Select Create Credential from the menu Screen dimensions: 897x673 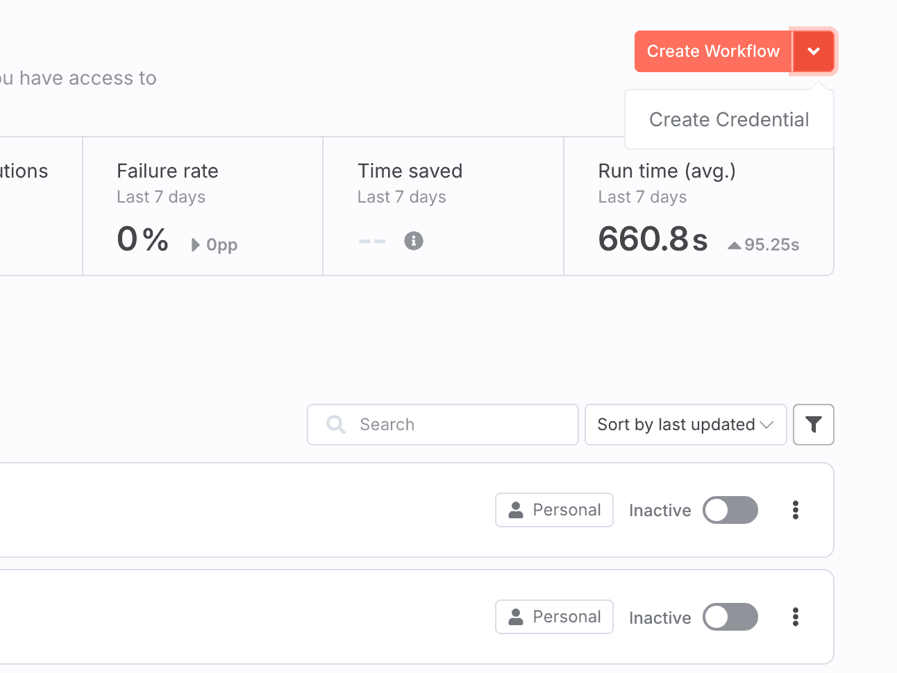tap(729, 120)
